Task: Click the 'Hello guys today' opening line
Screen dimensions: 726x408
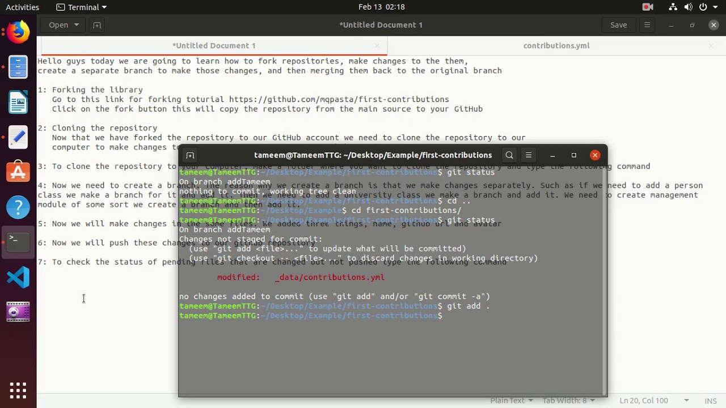Action: (x=253, y=61)
